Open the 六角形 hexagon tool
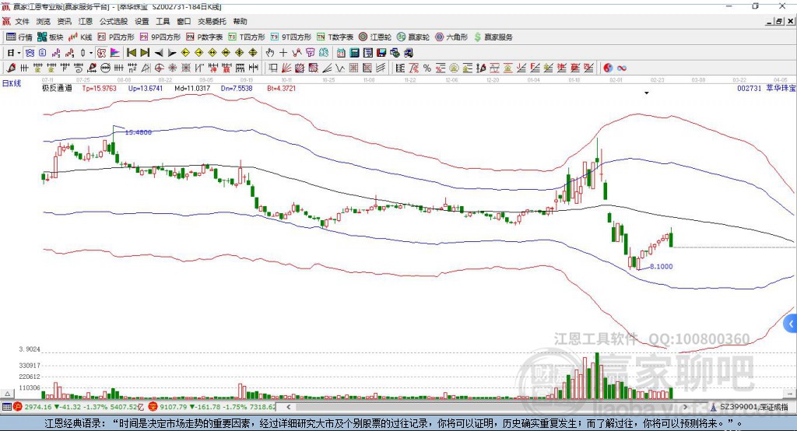This screenshot has width=797, height=431. (x=451, y=37)
